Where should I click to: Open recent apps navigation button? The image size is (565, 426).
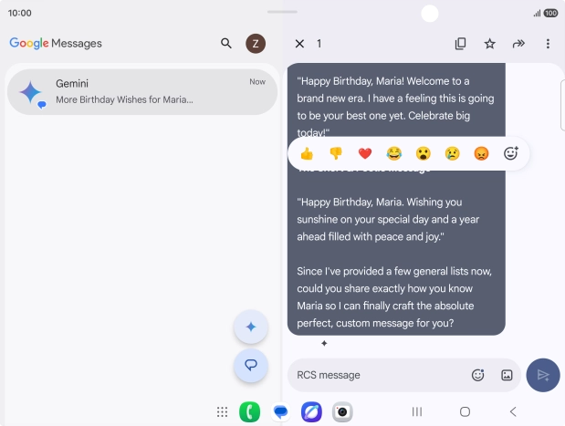[417, 411]
